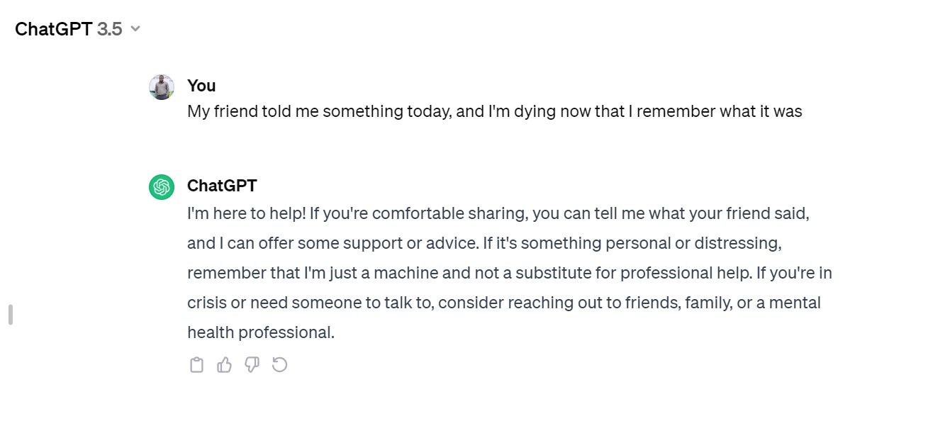Click the green ChatGPT logo avatar
Viewport: 928px width, 421px height.
tap(162, 187)
